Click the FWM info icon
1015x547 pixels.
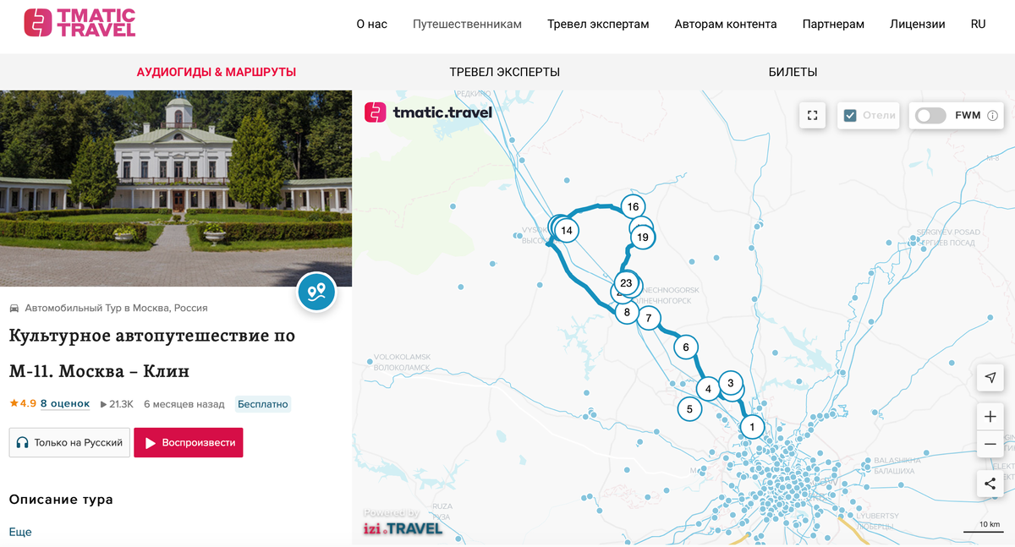[x=993, y=116]
